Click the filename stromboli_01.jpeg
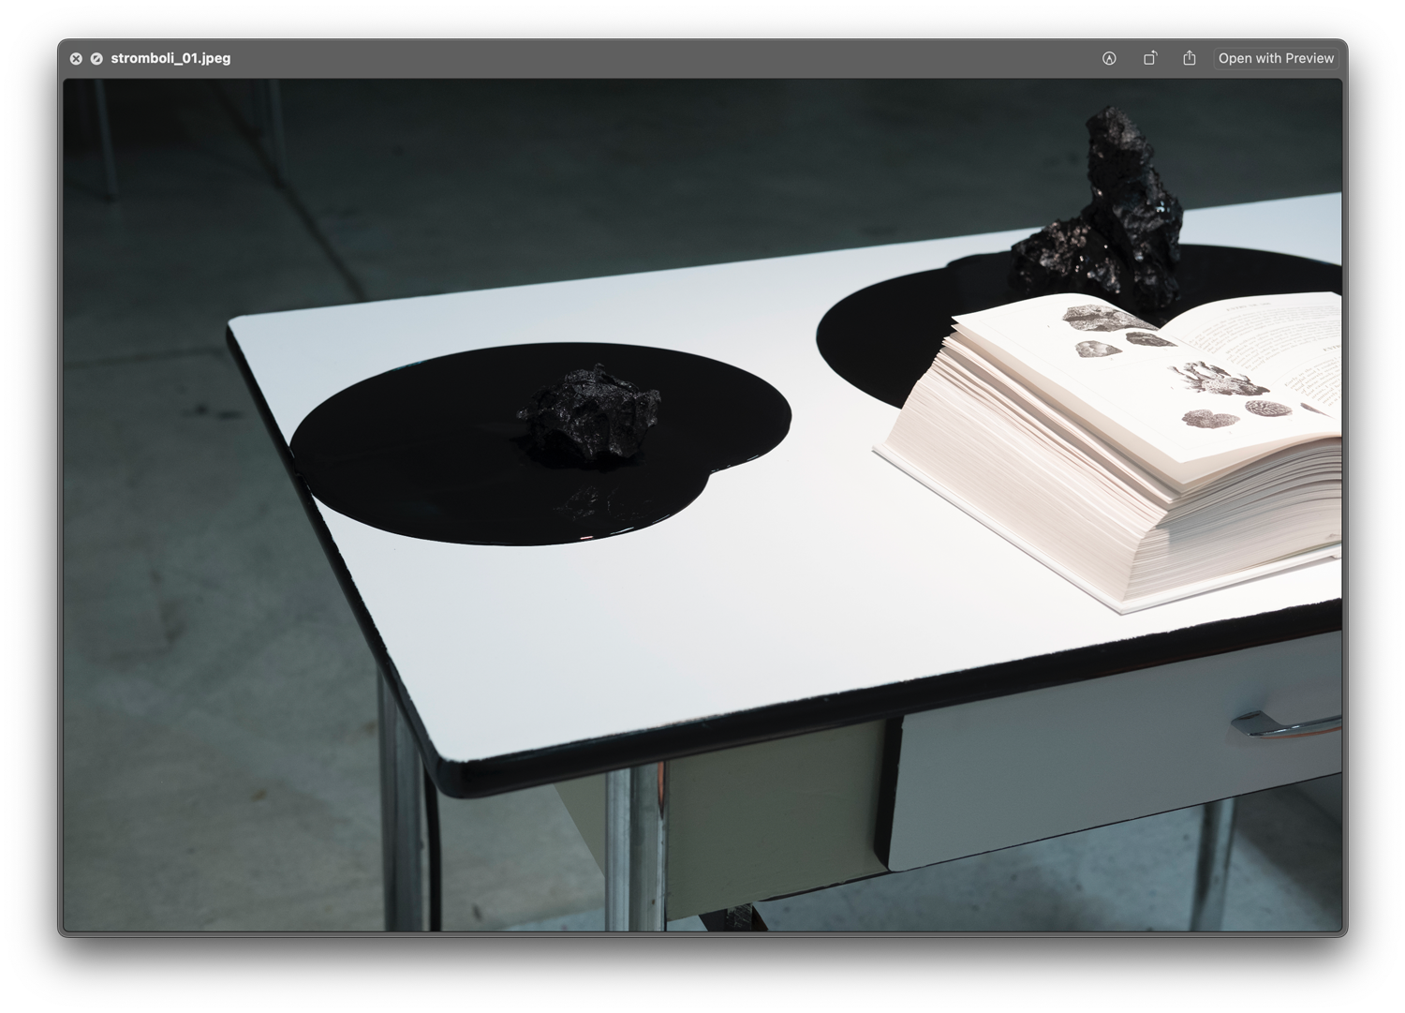Image resolution: width=1405 pixels, height=1013 pixels. coord(171,58)
